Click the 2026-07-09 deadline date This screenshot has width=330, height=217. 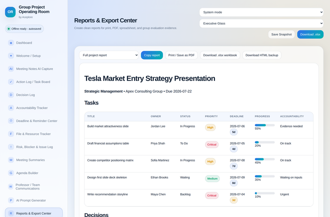237,178
